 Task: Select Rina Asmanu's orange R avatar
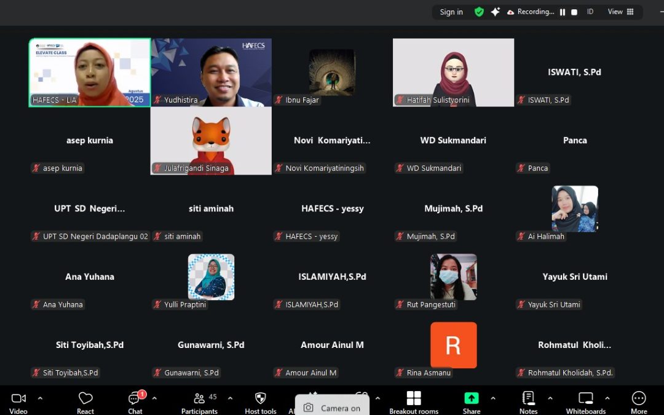pos(454,345)
